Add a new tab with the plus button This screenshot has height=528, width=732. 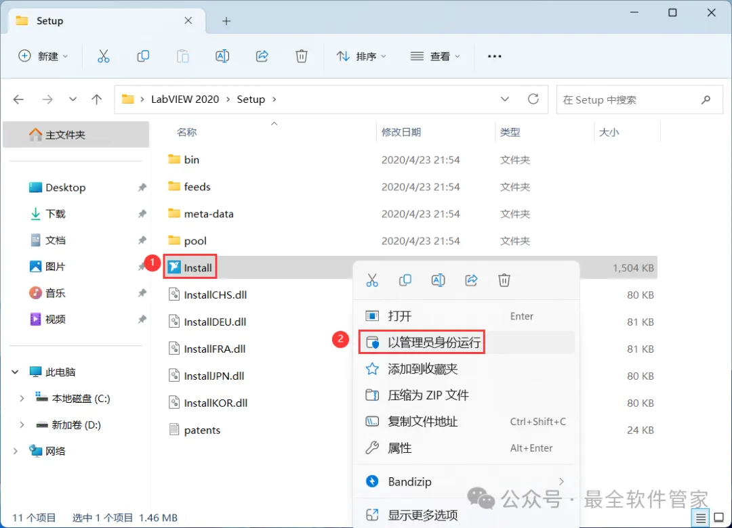pos(226,21)
